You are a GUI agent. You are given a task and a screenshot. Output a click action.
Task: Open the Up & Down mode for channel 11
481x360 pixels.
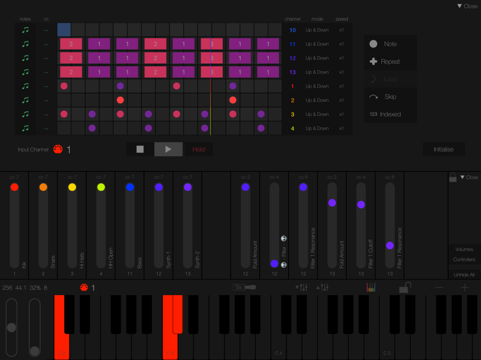coord(317,44)
